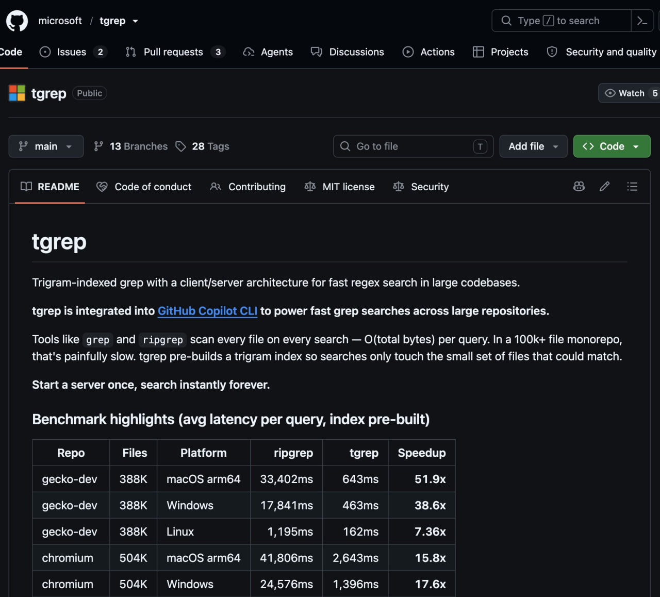View the MIT license tab

(x=339, y=187)
